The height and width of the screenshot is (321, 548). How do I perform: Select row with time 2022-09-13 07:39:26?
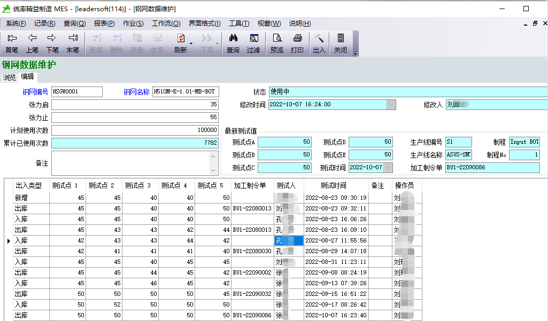pyautogui.click(x=218, y=283)
